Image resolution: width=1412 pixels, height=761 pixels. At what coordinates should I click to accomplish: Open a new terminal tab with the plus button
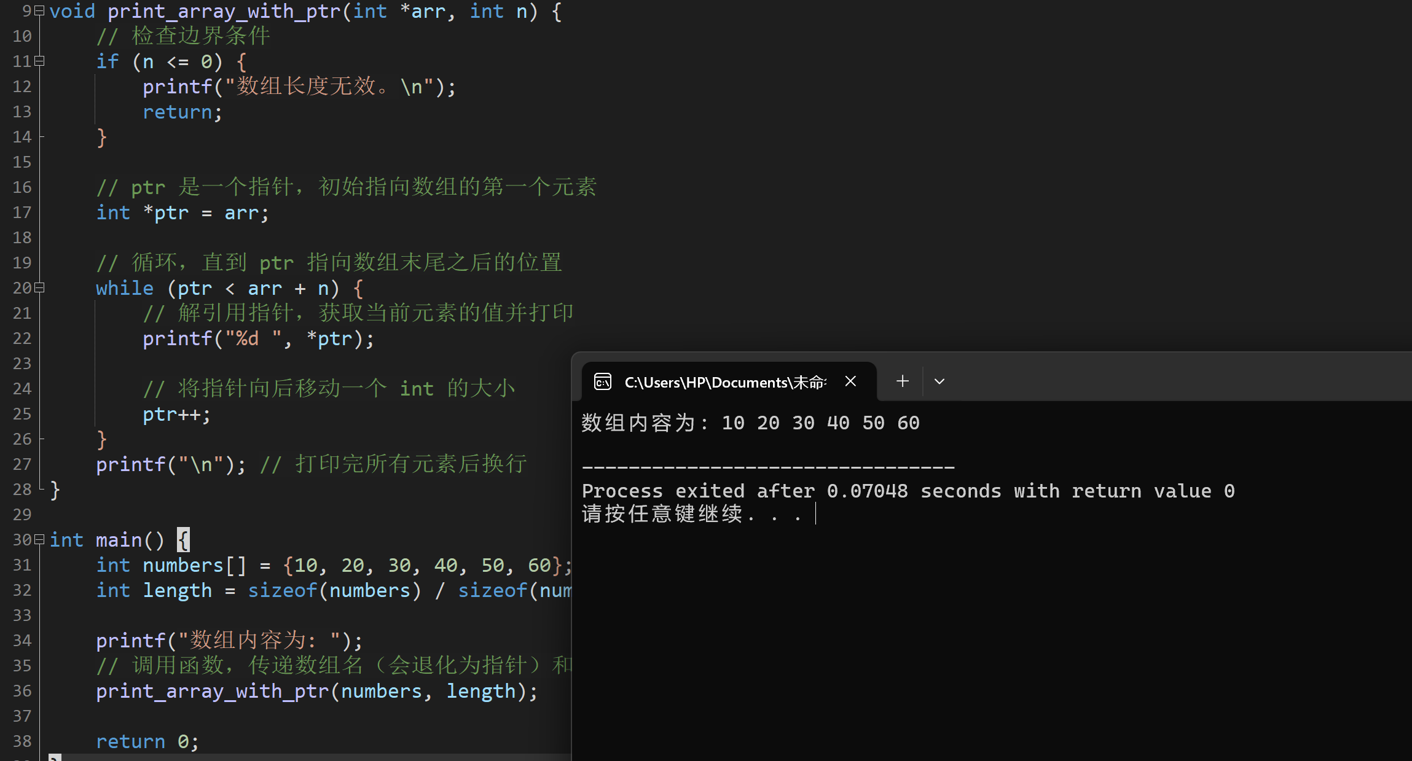pos(901,381)
